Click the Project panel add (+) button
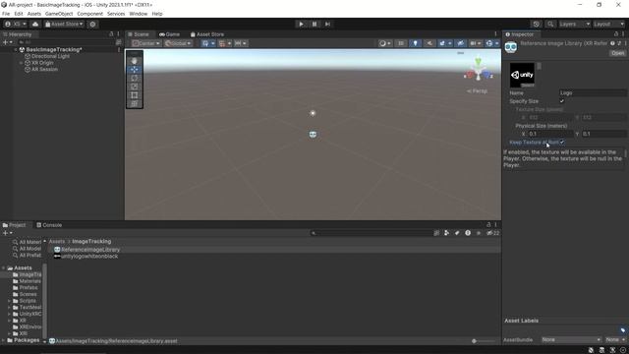The width and height of the screenshot is (629, 354). coord(7,233)
